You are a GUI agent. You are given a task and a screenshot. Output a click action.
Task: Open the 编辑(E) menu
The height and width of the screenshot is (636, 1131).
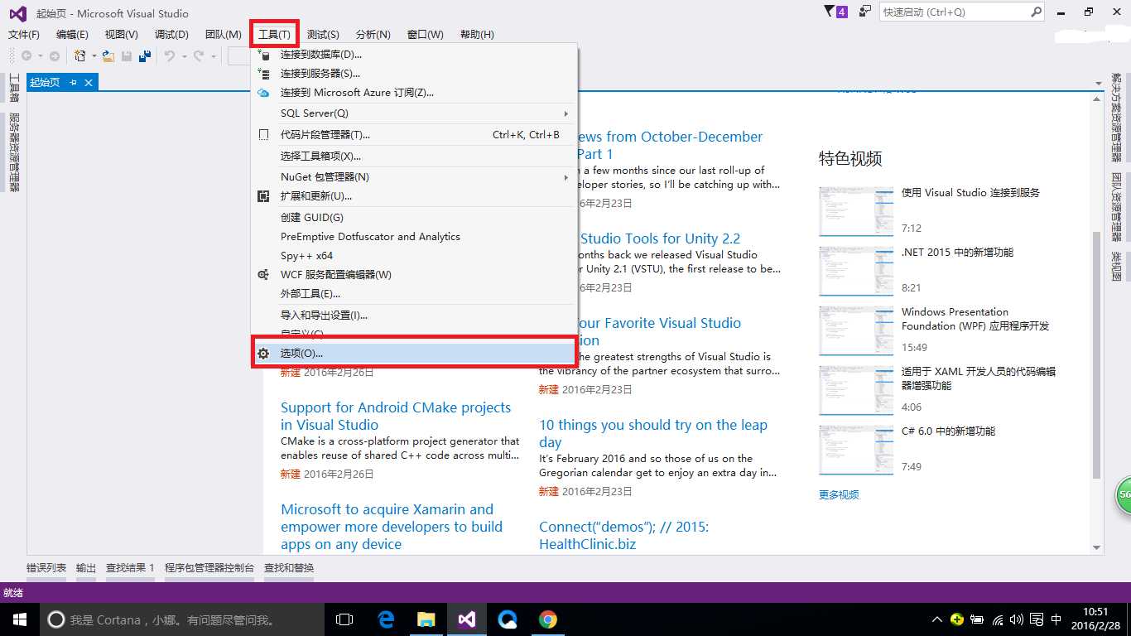tap(72, 34)
